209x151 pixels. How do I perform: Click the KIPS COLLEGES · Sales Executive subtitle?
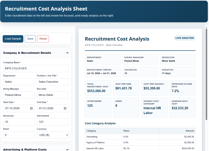(104, 45)
